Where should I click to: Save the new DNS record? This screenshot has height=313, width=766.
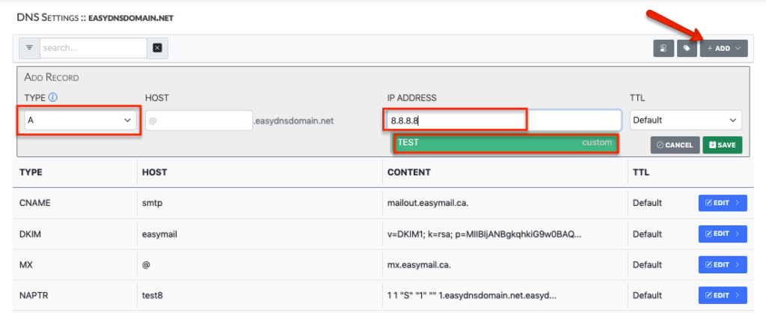click(x=723, y=145)
